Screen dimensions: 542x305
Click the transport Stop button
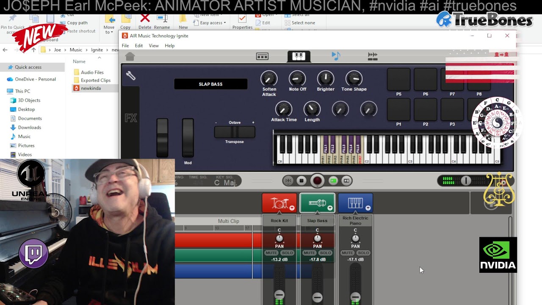(301, 180)
